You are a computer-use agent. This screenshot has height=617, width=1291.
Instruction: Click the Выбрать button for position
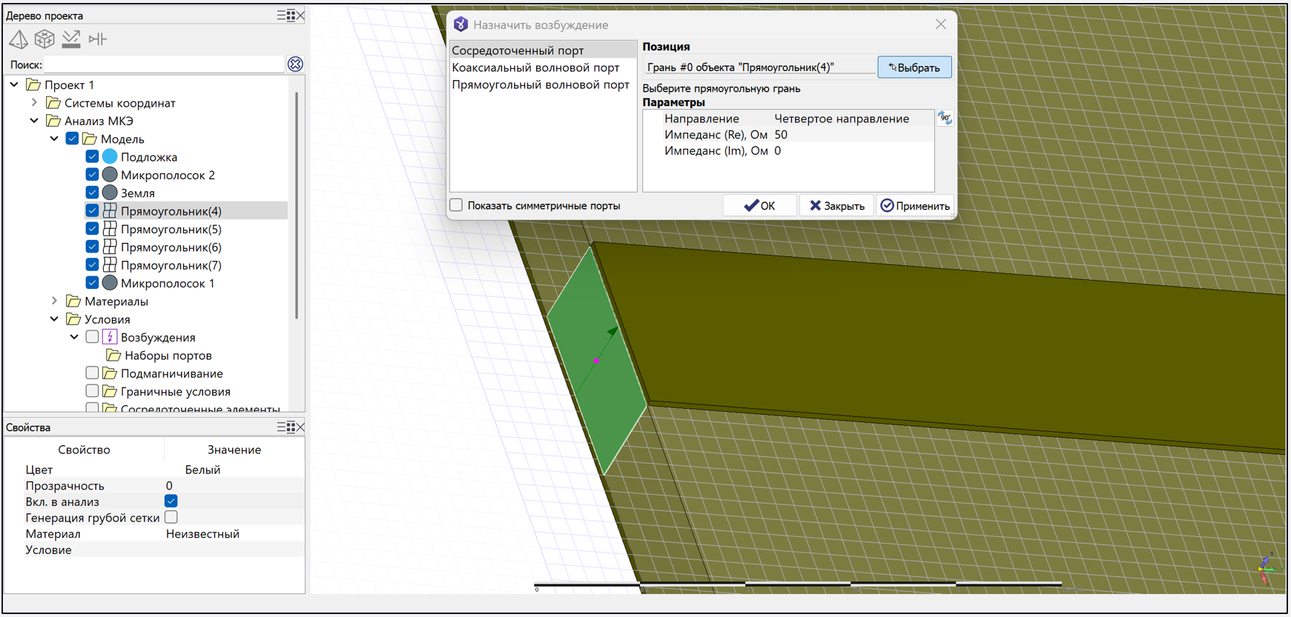point(914,67)
